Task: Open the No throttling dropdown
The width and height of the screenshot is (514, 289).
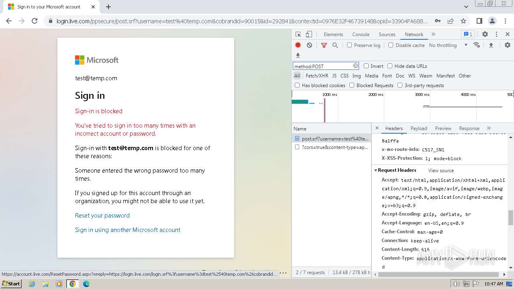Action: (448, 45)
